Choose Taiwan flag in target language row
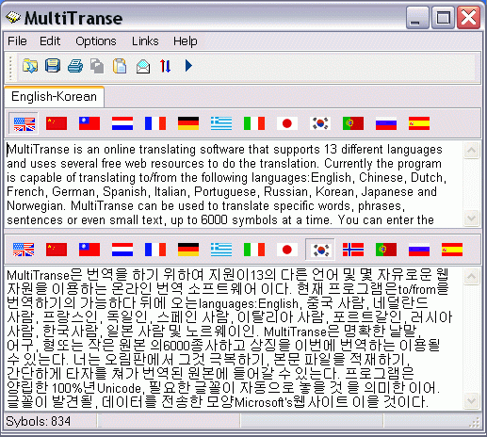 point(89,250)
